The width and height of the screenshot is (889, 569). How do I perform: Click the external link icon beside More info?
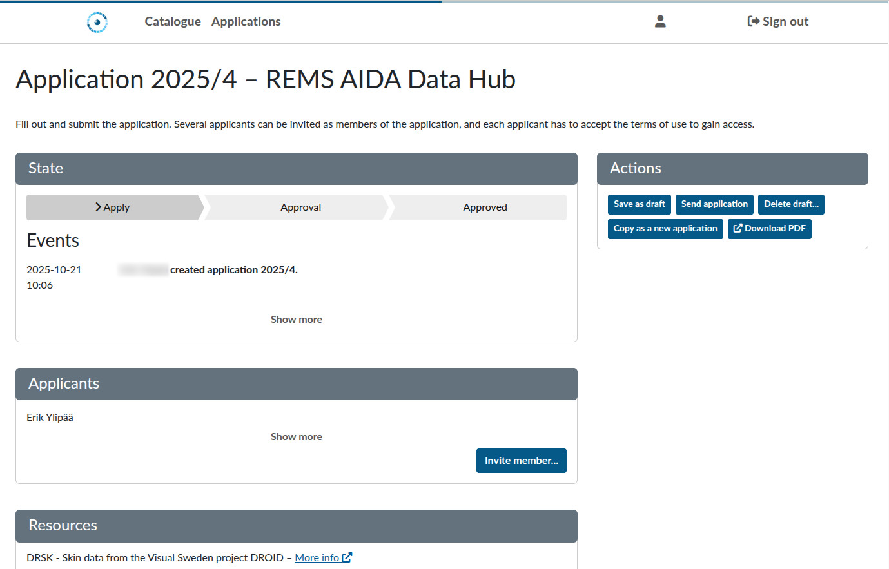tap(347, 557)
